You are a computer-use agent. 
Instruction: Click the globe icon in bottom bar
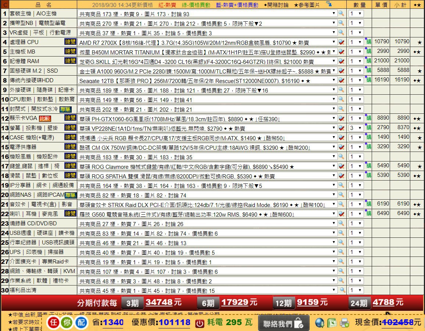click(x=320, y=323)
